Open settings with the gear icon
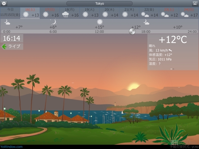 click(4, 3)
